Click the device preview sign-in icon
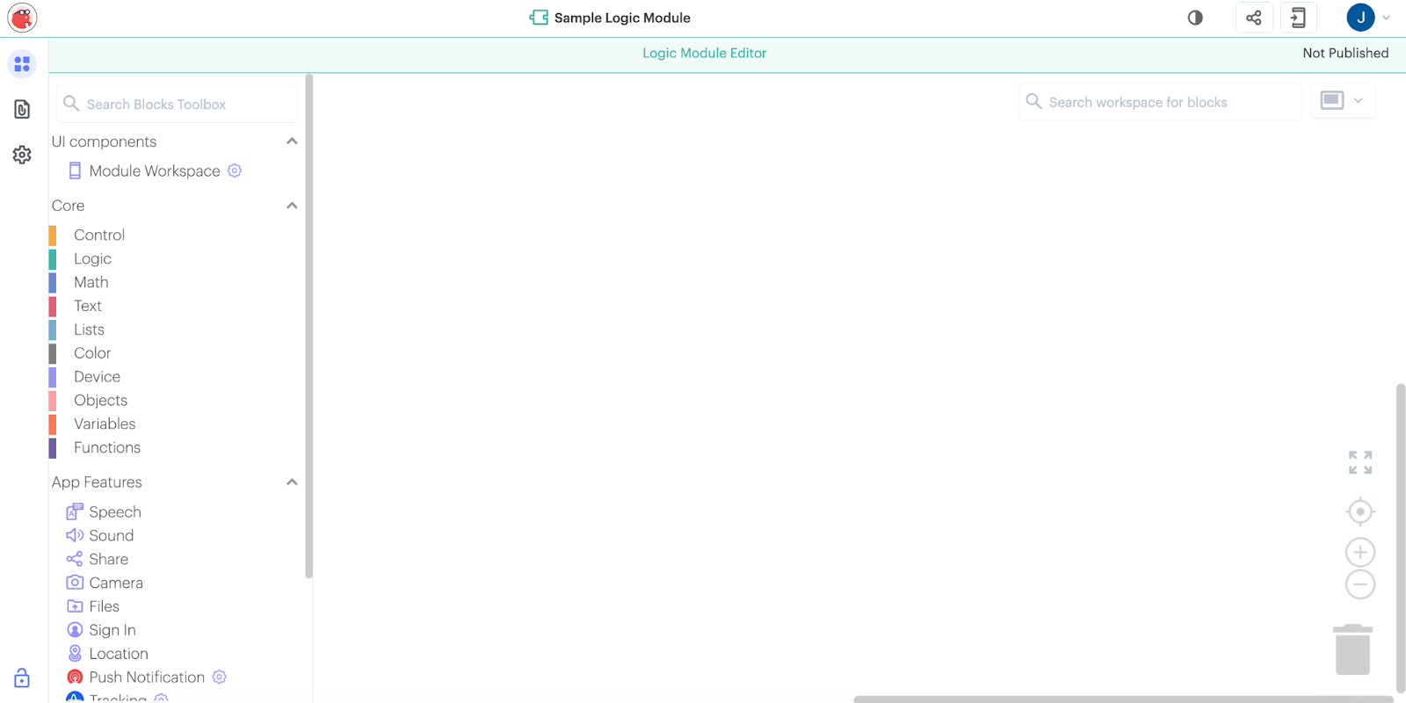 click(1299, 18)
